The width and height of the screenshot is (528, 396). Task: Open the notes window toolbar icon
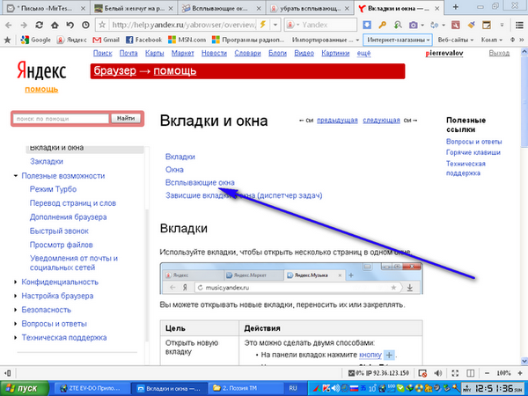point(487,25)
